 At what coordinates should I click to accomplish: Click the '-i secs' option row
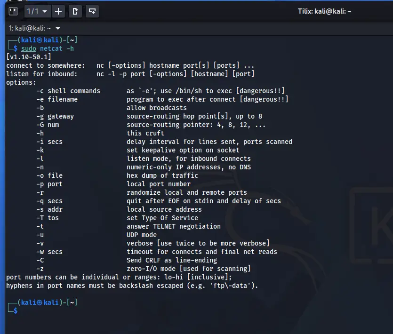coord(164,142)
